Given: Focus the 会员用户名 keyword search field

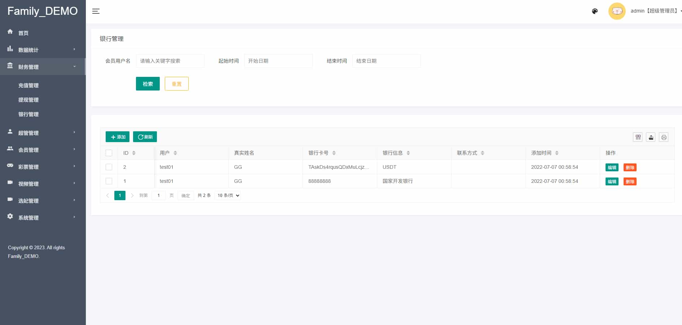Looking at the screenshot, I should coord(170,61).
